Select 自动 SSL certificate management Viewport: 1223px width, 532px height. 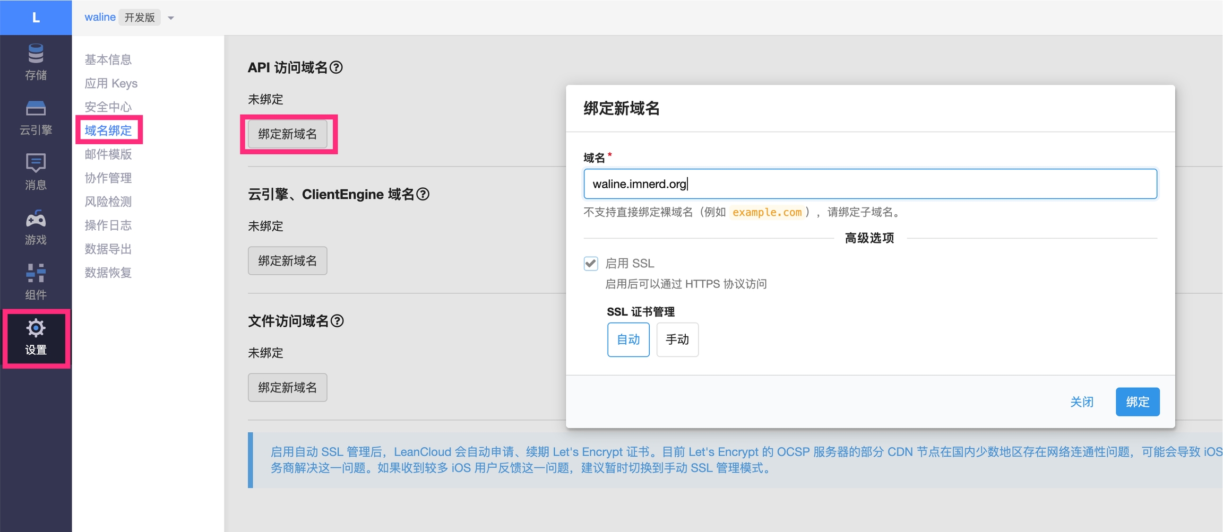click(628, 339)
